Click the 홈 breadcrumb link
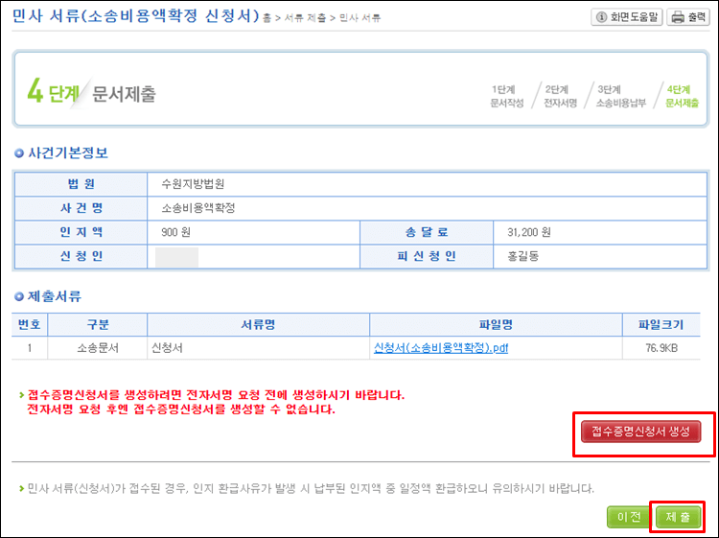 267,18
